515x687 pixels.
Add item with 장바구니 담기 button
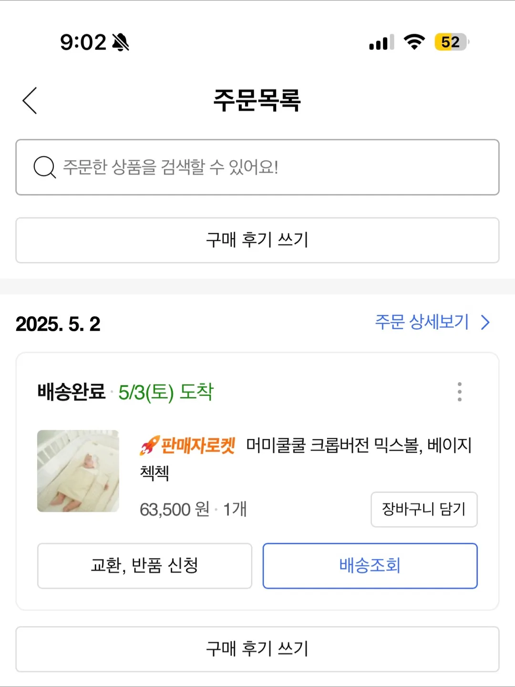pos(424,510)
